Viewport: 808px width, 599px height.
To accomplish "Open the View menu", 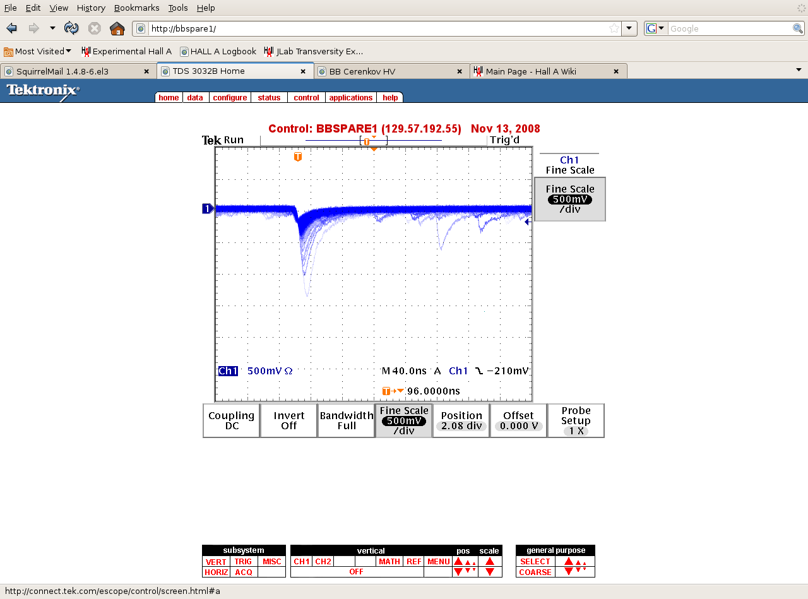I will pos(59,8).
